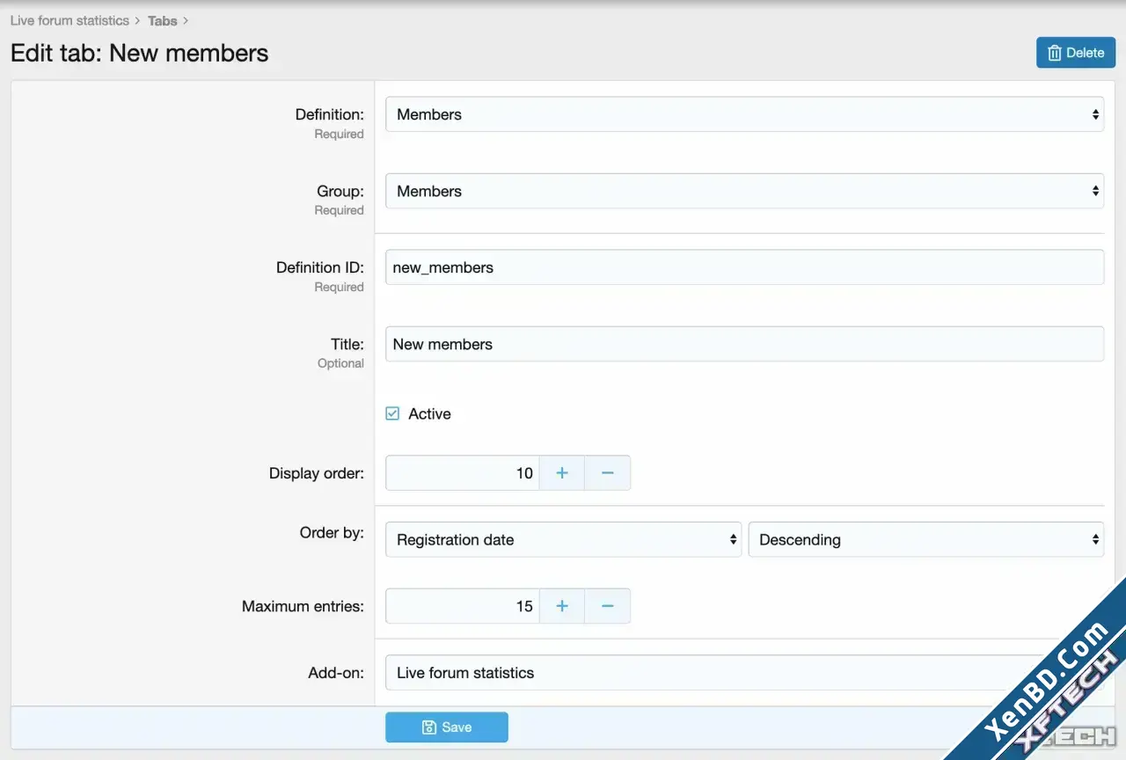Increase Display order with plus button
1126x760 pixels.
562,473
